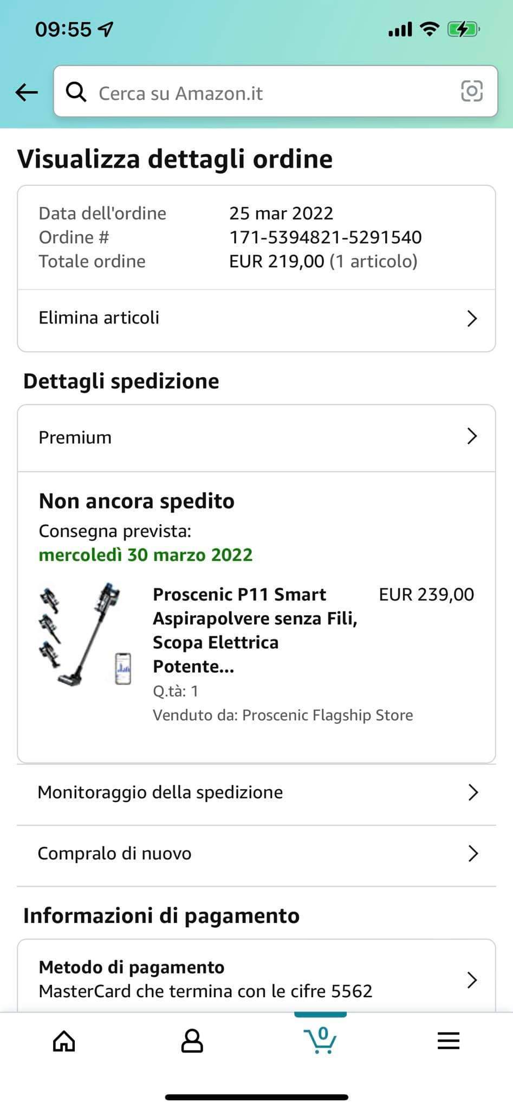The width and height of the screenshot is (513, 1110).
Task: Tap the Elimina articoli label
Action: 99,318
